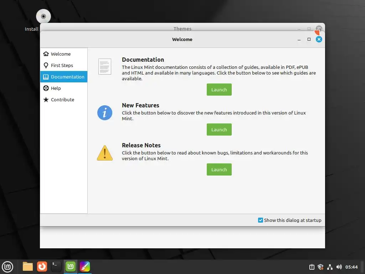Click the blue info icon by New Features

click(105, 113)
